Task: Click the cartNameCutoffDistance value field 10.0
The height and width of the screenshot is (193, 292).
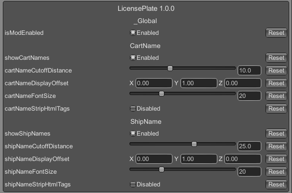Action: tap(249, 71)
